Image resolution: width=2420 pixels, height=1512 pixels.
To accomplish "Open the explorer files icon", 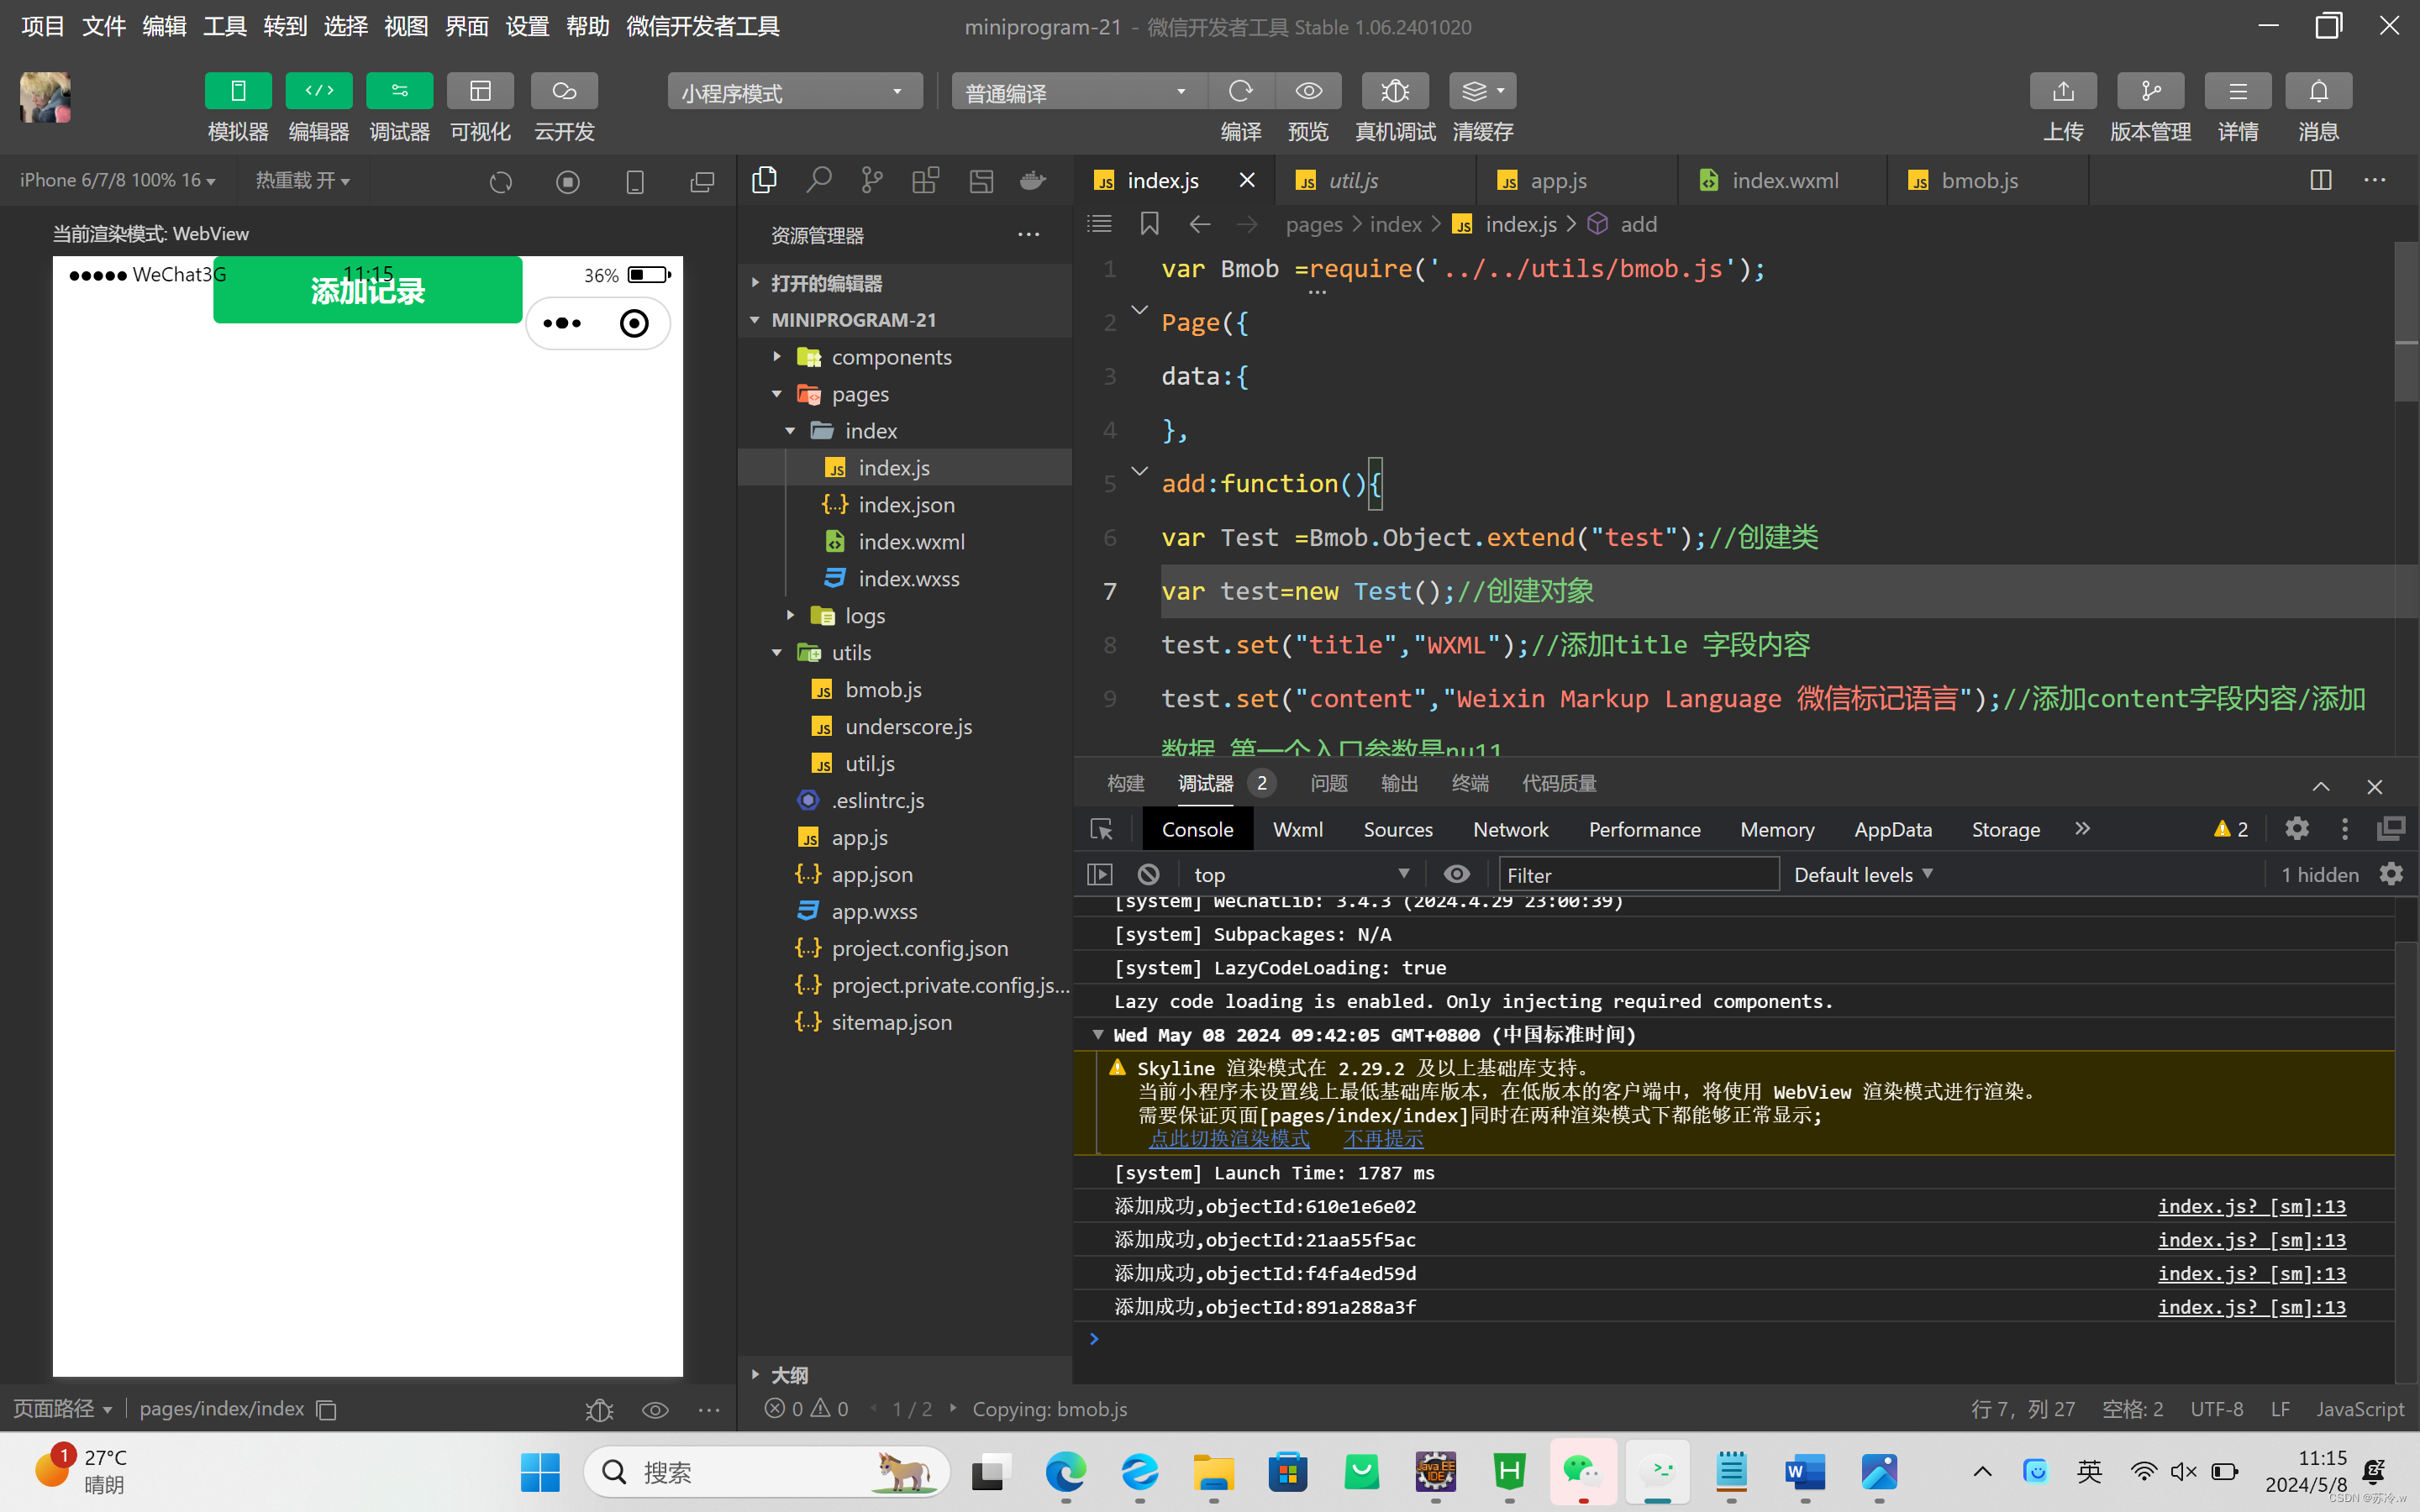I will click(x=765, y=180).
